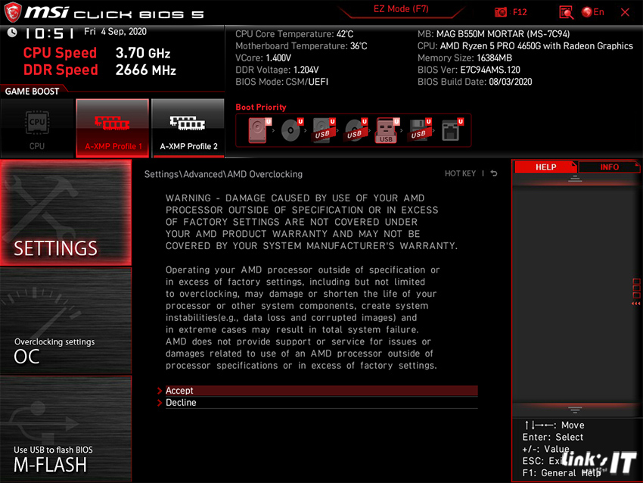
Task: Click the arrow beside Decline
Action: tap(160, 403)
